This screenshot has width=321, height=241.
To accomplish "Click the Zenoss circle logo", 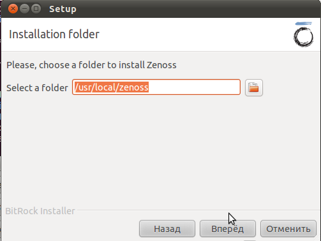I will pos(304,37).
